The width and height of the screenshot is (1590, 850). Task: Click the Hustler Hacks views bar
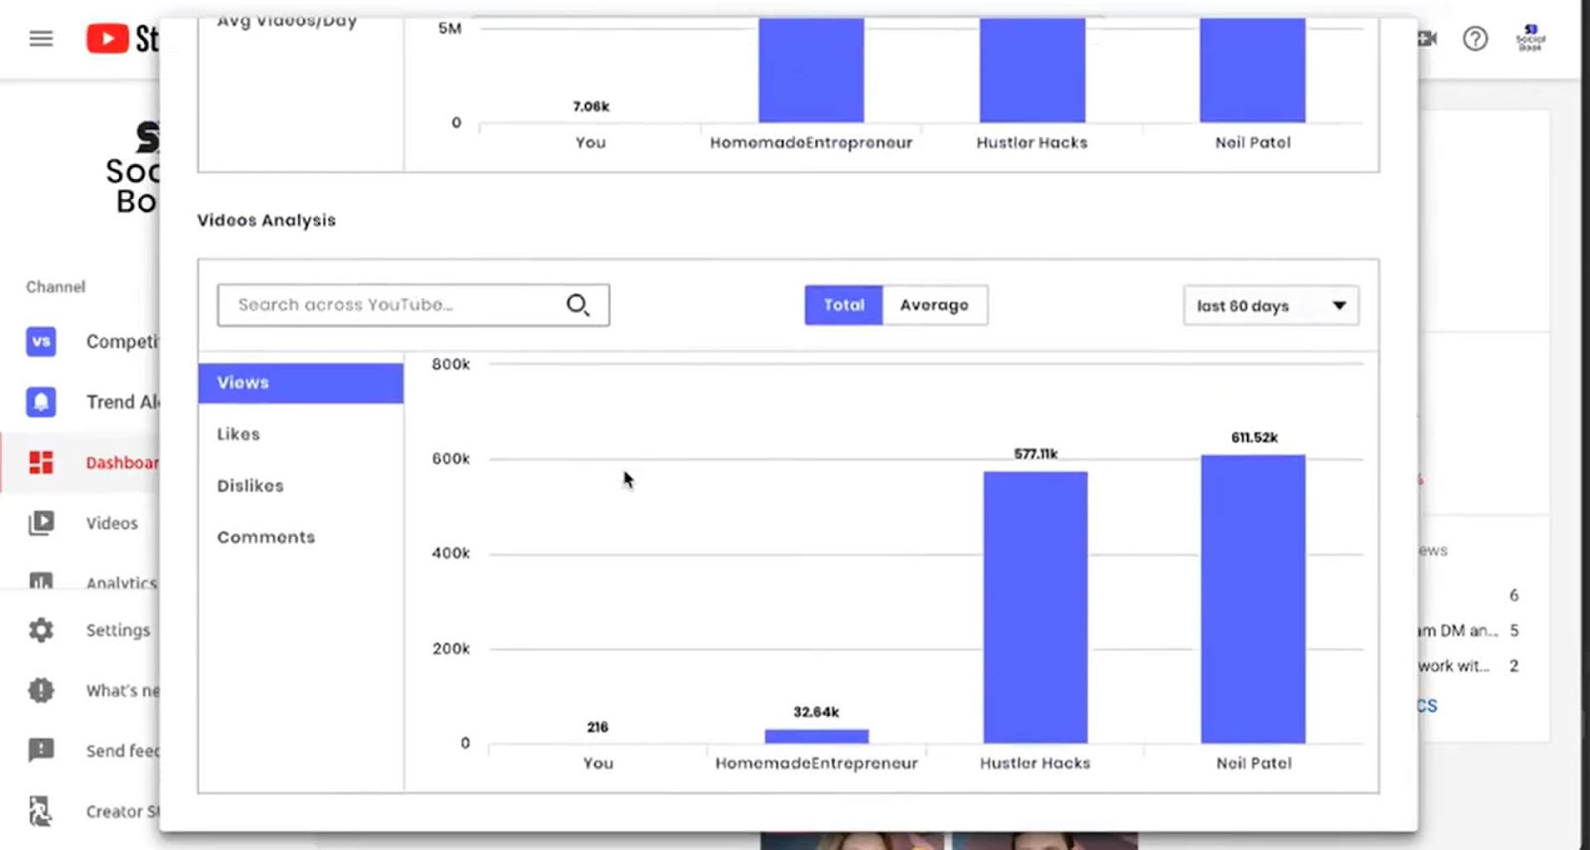[x=1035, y=606]
